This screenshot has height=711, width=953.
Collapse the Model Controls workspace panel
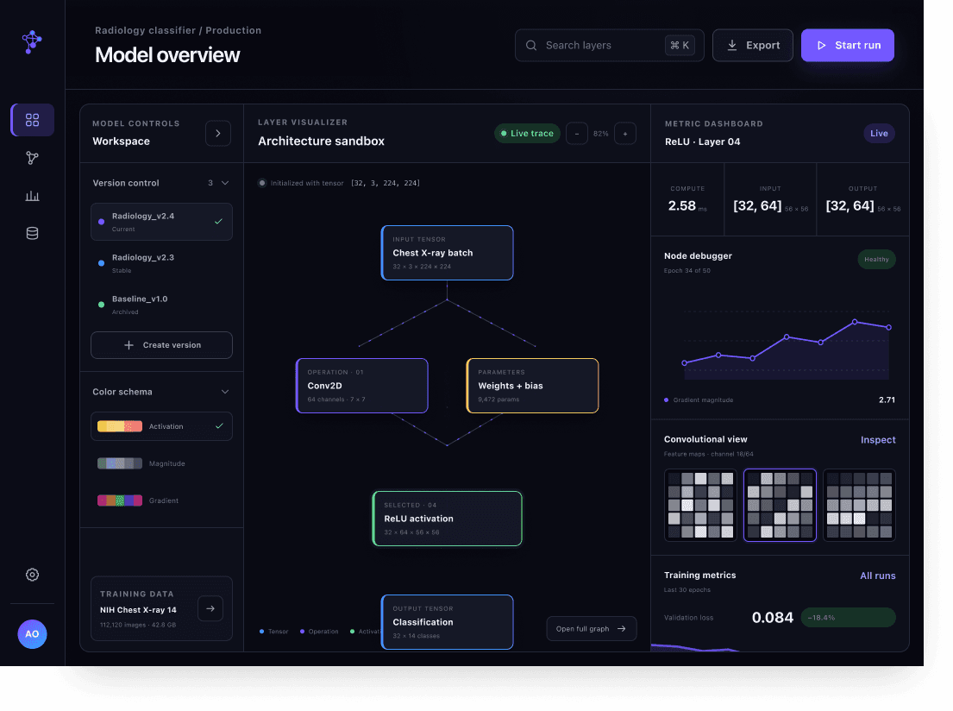click(217, 133)
